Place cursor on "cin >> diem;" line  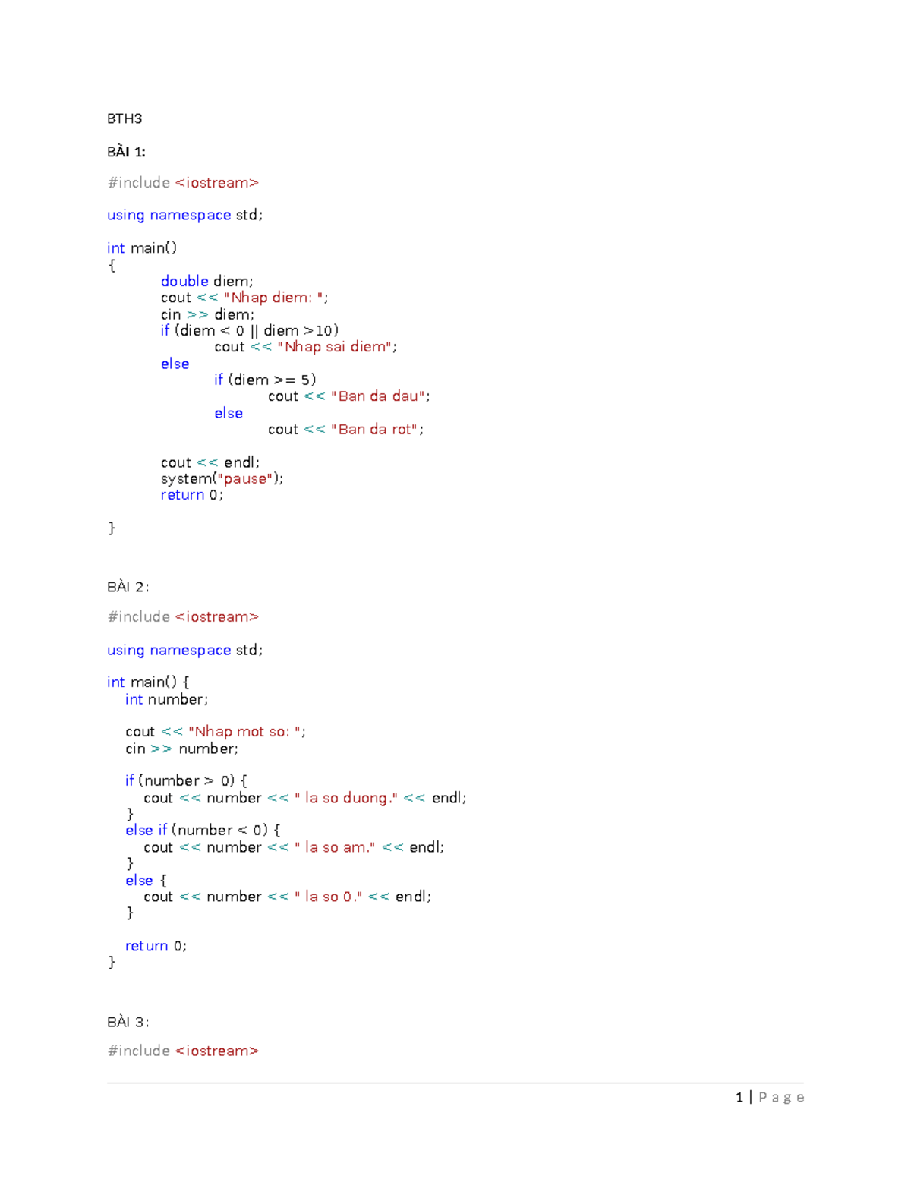point(207,314)
